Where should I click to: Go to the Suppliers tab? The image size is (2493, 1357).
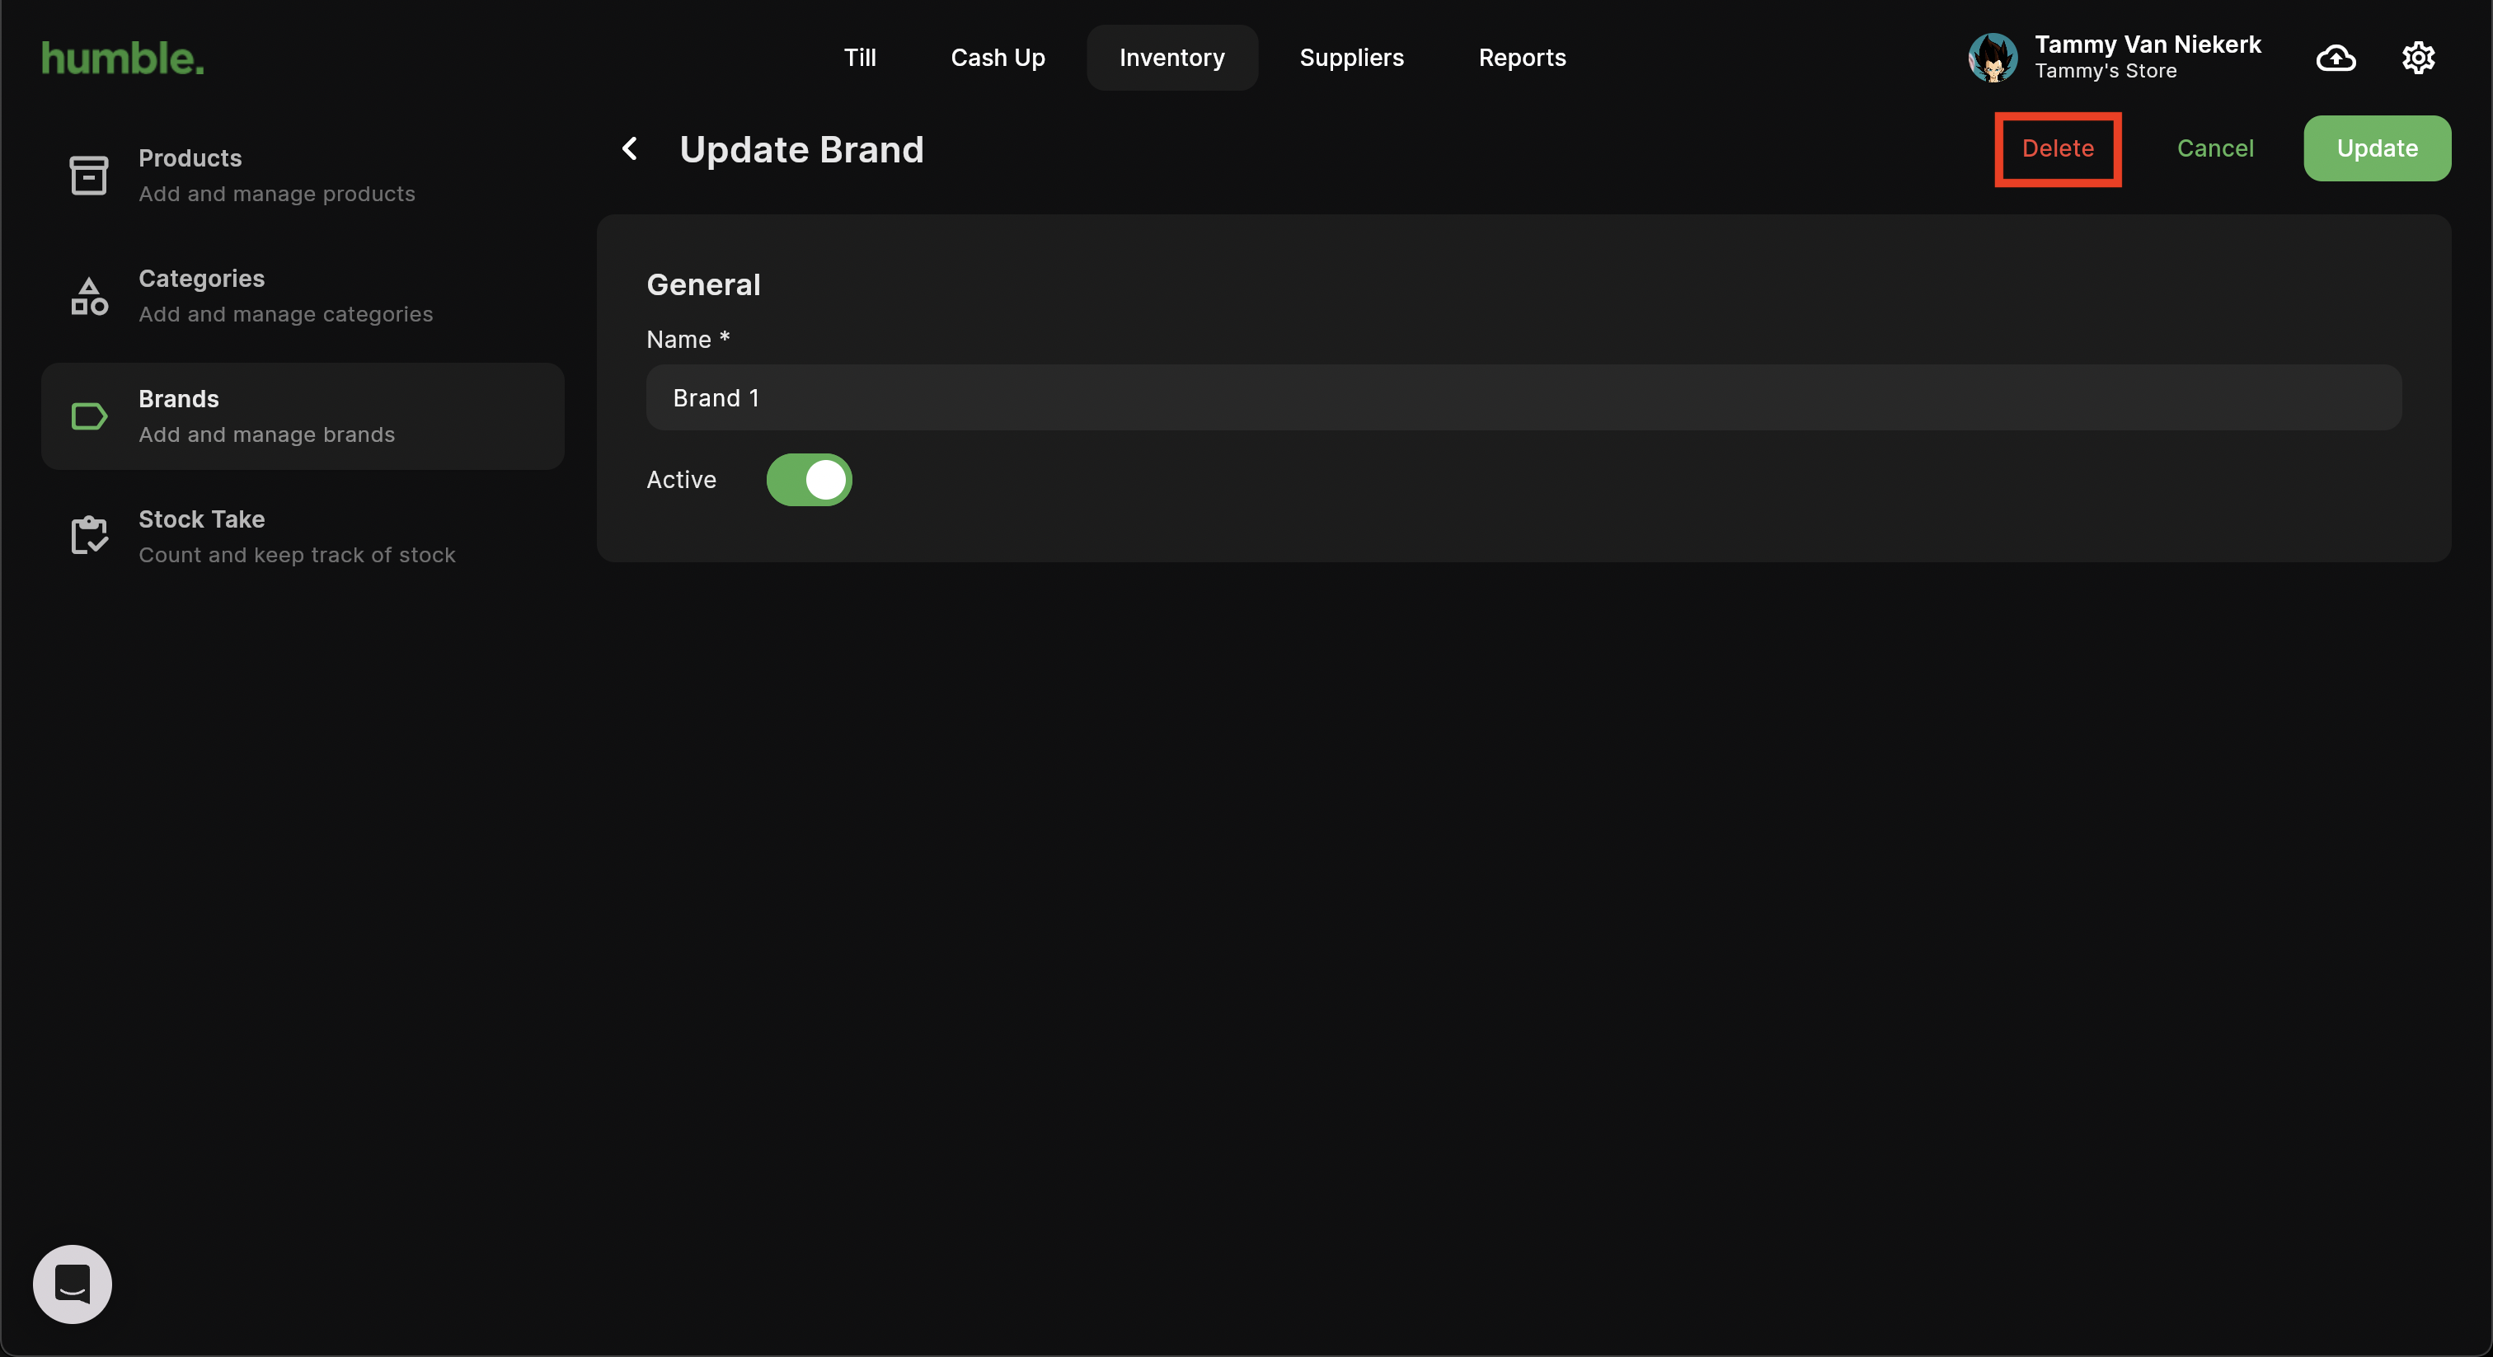pyautogui.click(x=1351, y=58)
